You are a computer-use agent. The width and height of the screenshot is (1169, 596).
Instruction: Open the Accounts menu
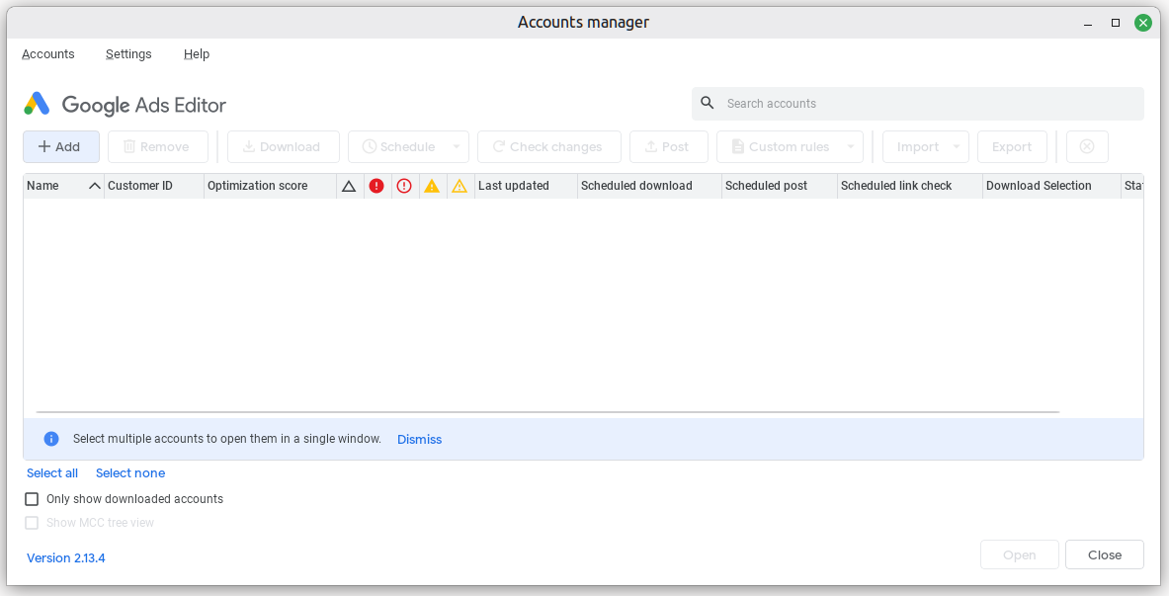pyautogui.click(x=47, y=53)
